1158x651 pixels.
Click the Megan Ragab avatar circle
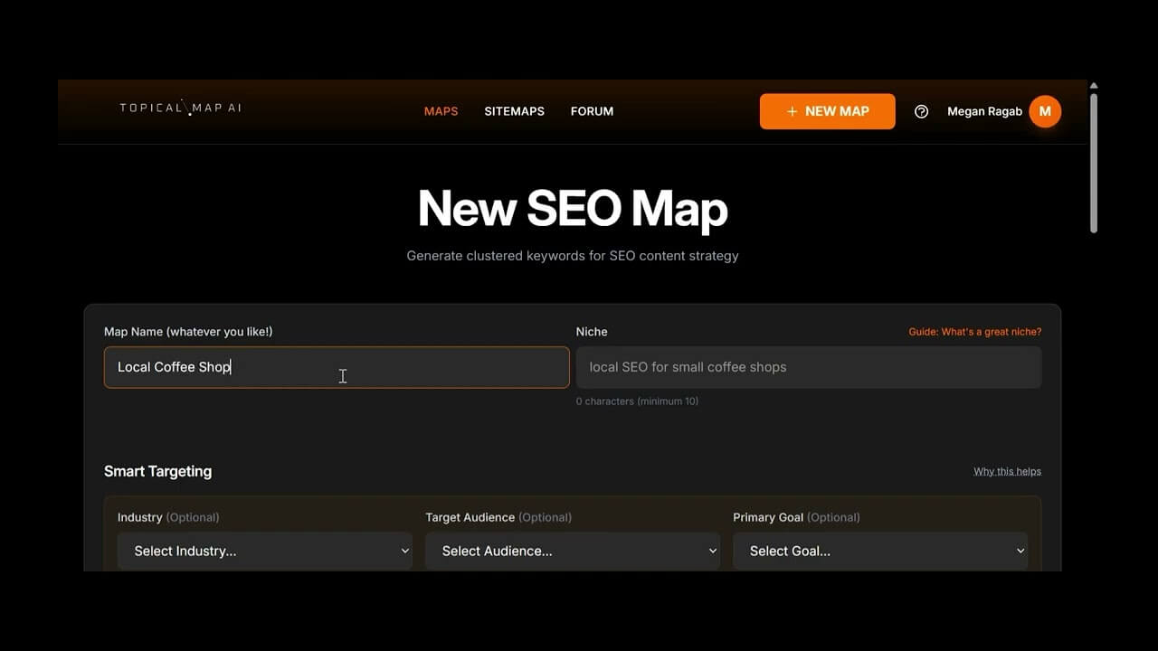click(x=1045, y=111)
